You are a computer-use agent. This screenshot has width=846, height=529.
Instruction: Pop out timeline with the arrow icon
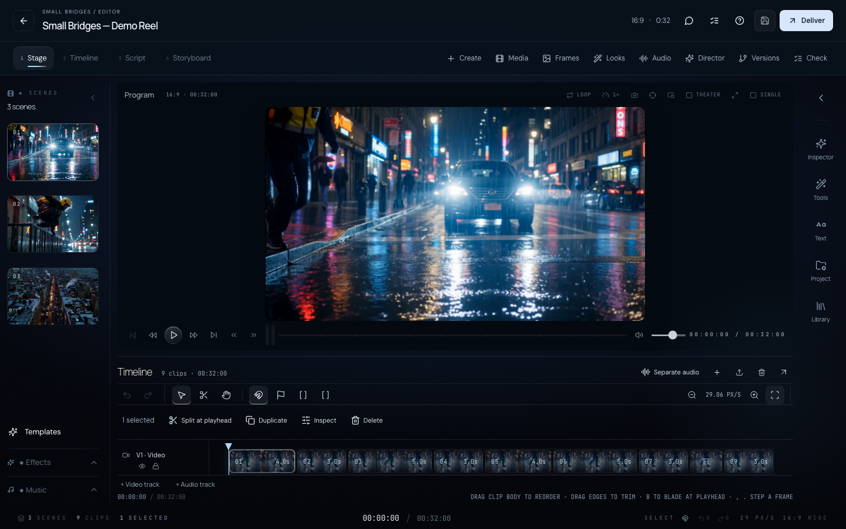click(x=784, y=372)
